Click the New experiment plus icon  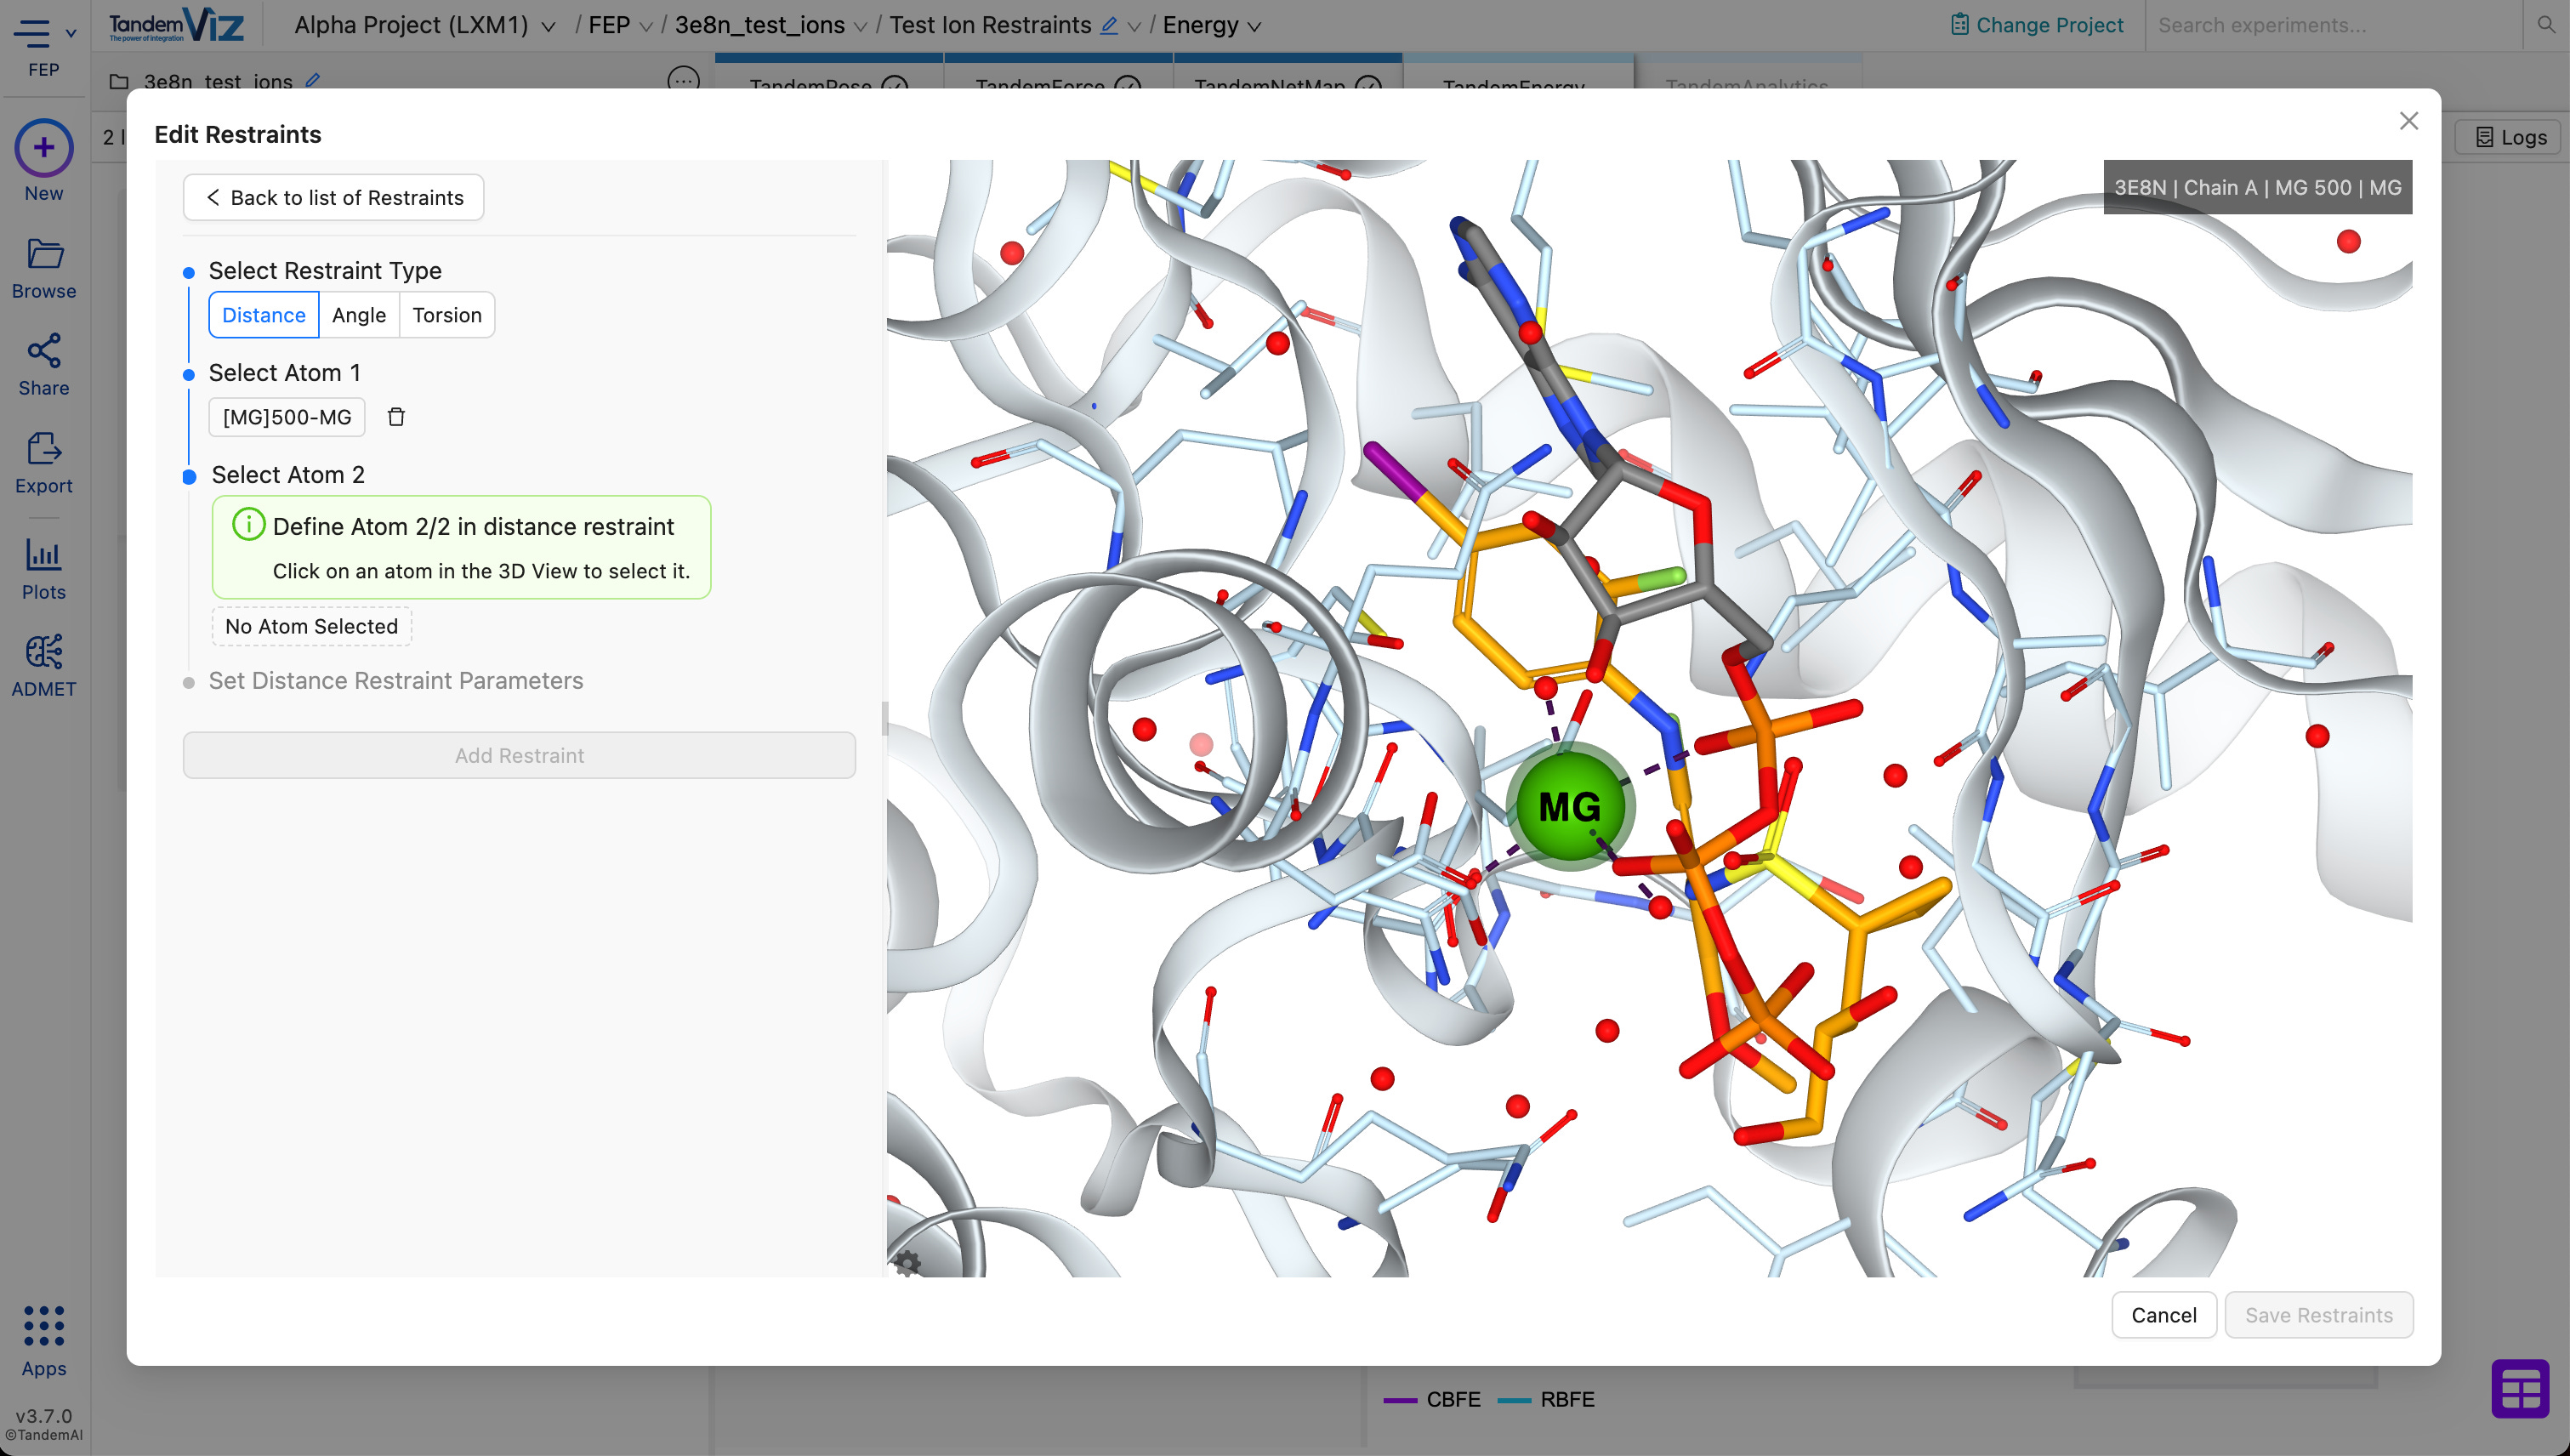click(x=44, y=148)
